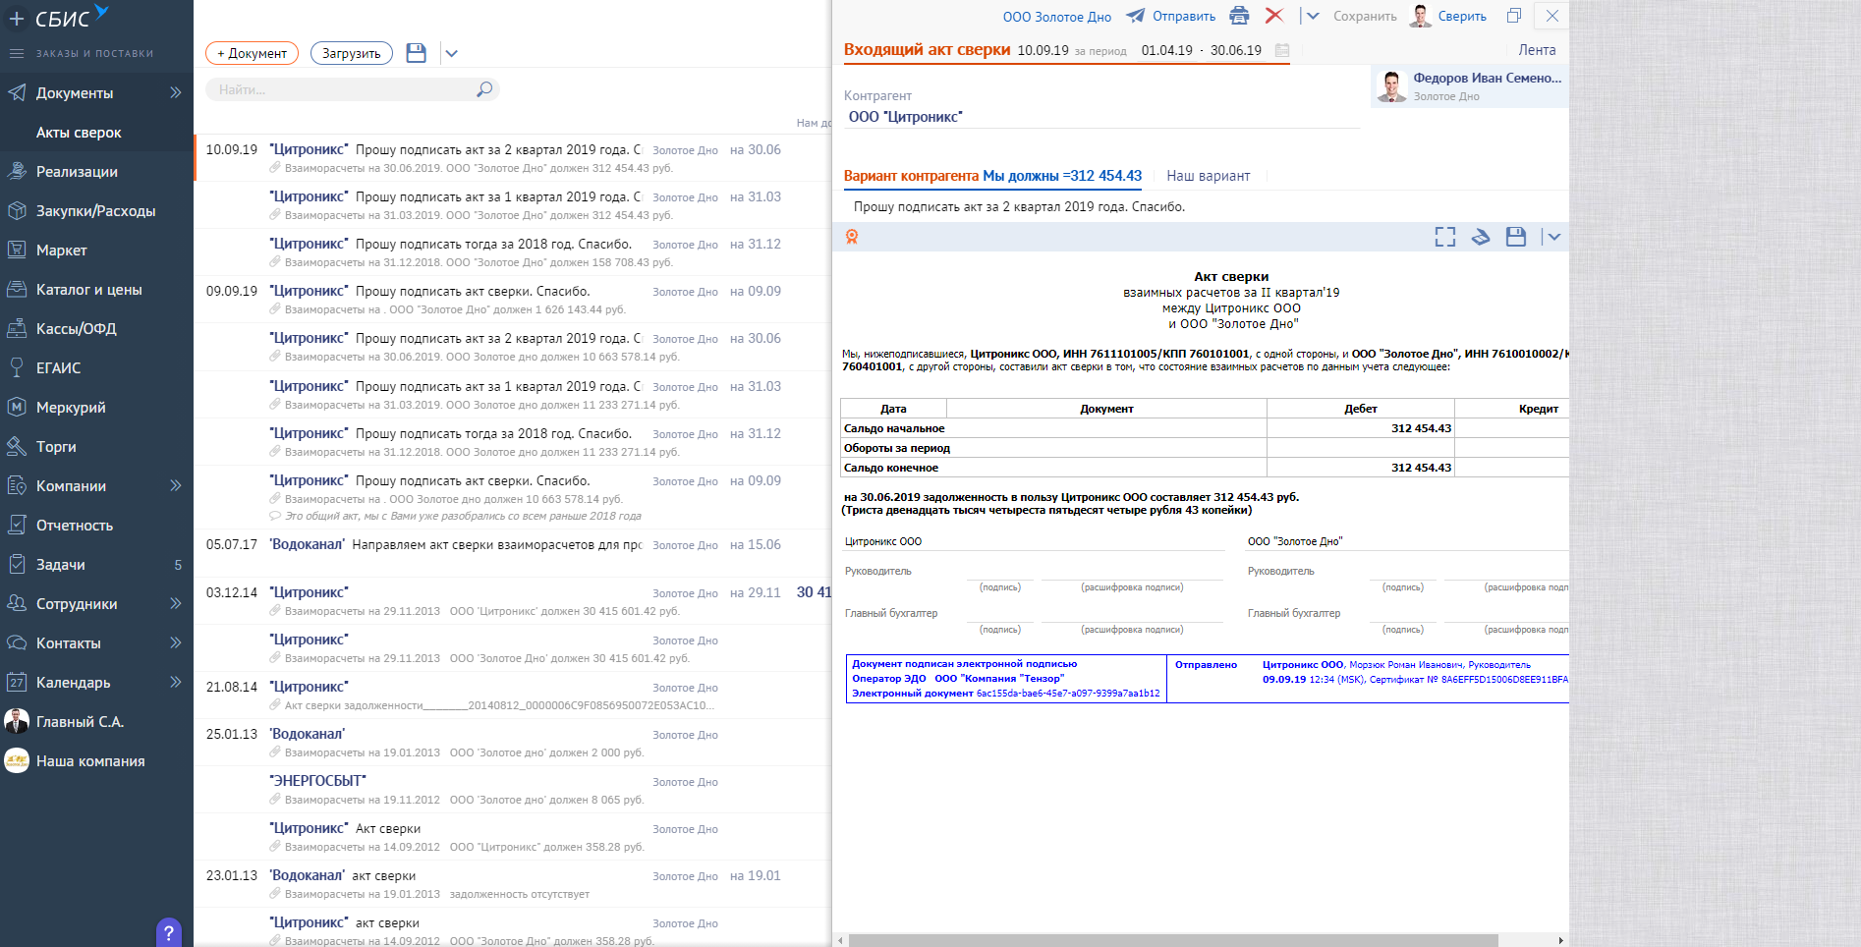Open the Лента tab
This screenshot has width=1861, height=947.
[1537, 50]
